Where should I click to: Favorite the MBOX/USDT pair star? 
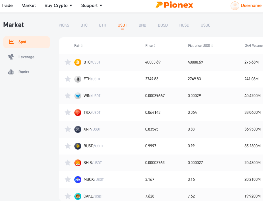68,179
